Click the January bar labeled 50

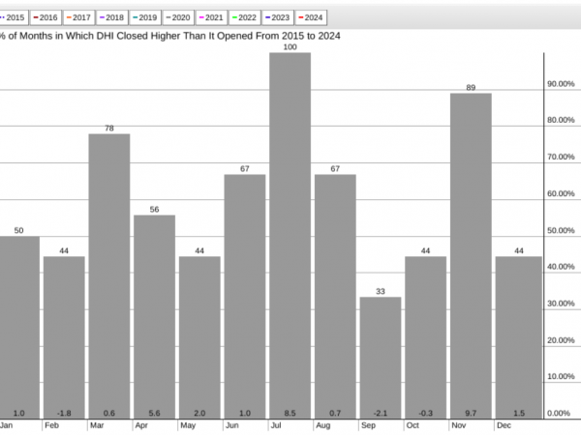tap(19, 328)
